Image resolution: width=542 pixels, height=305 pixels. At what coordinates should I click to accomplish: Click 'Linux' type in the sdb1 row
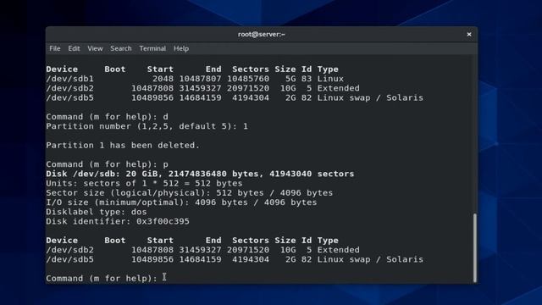[x=330, y=79]
